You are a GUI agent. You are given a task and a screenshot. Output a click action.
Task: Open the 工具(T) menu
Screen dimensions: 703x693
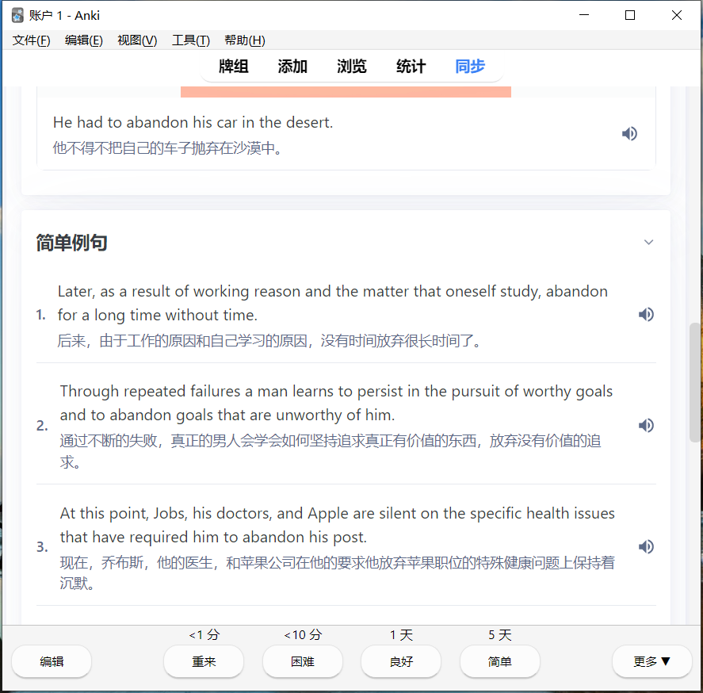(x=191, y=40)
